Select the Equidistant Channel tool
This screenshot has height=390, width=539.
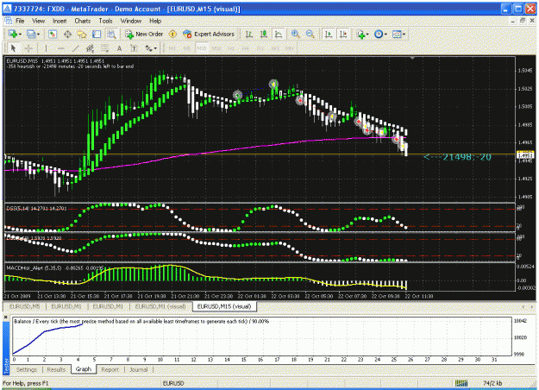pyautogui.click(x=90, y=48)
